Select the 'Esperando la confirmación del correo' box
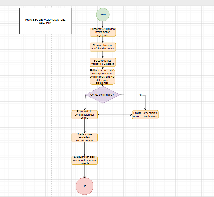The width and height of the screenshot is (214, 197). (x=84, y=115)
